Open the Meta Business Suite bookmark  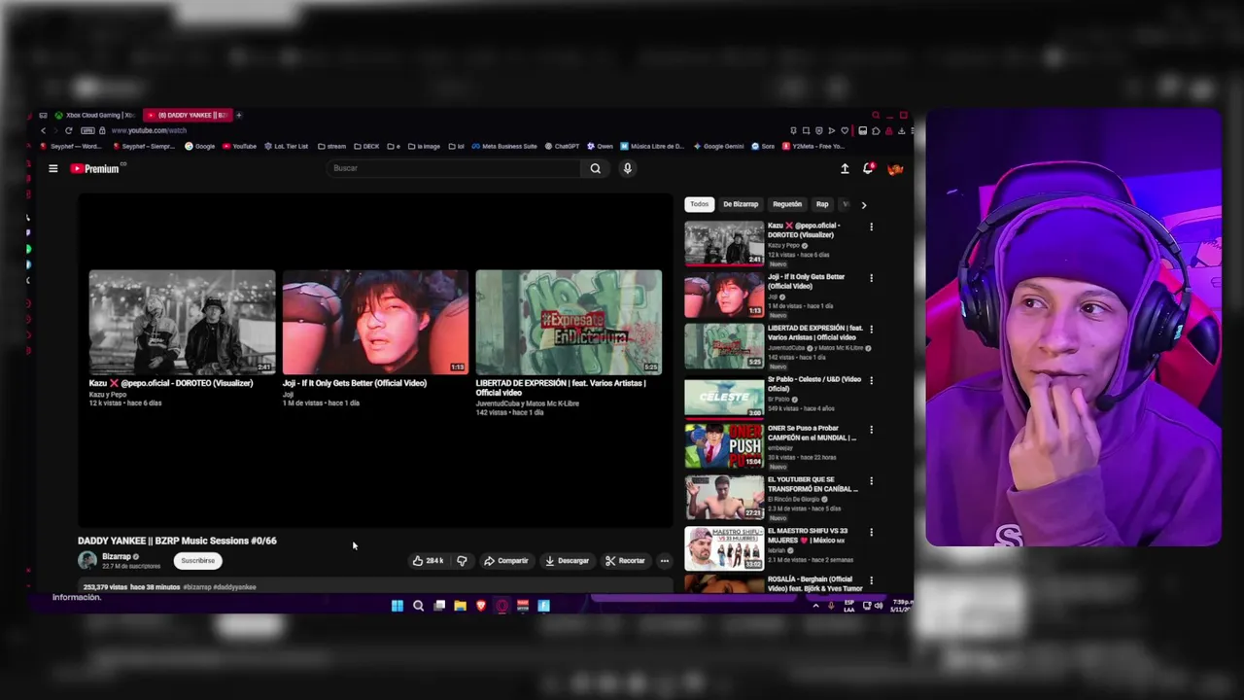pyautogui.click(x=503, y=147)
